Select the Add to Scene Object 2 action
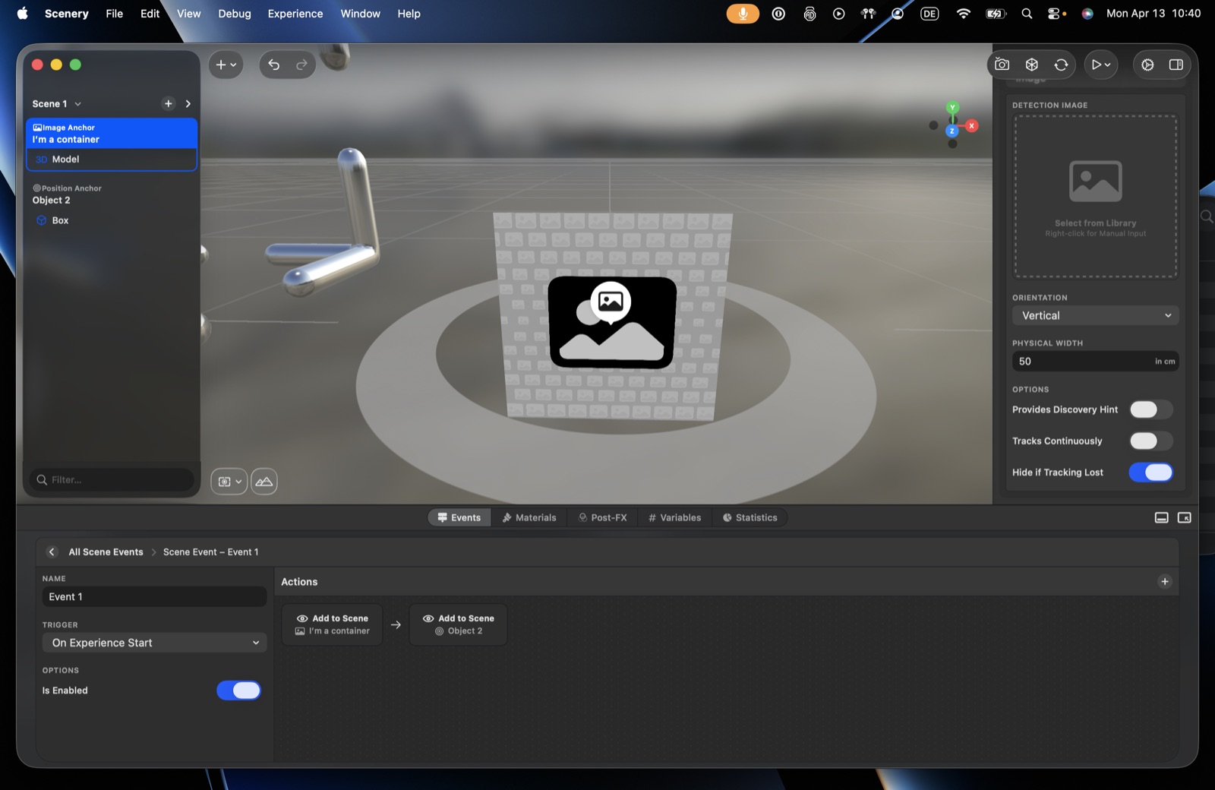Image resolution: width=1215 pixels, height=790 pixels. [x=458, y=624]
